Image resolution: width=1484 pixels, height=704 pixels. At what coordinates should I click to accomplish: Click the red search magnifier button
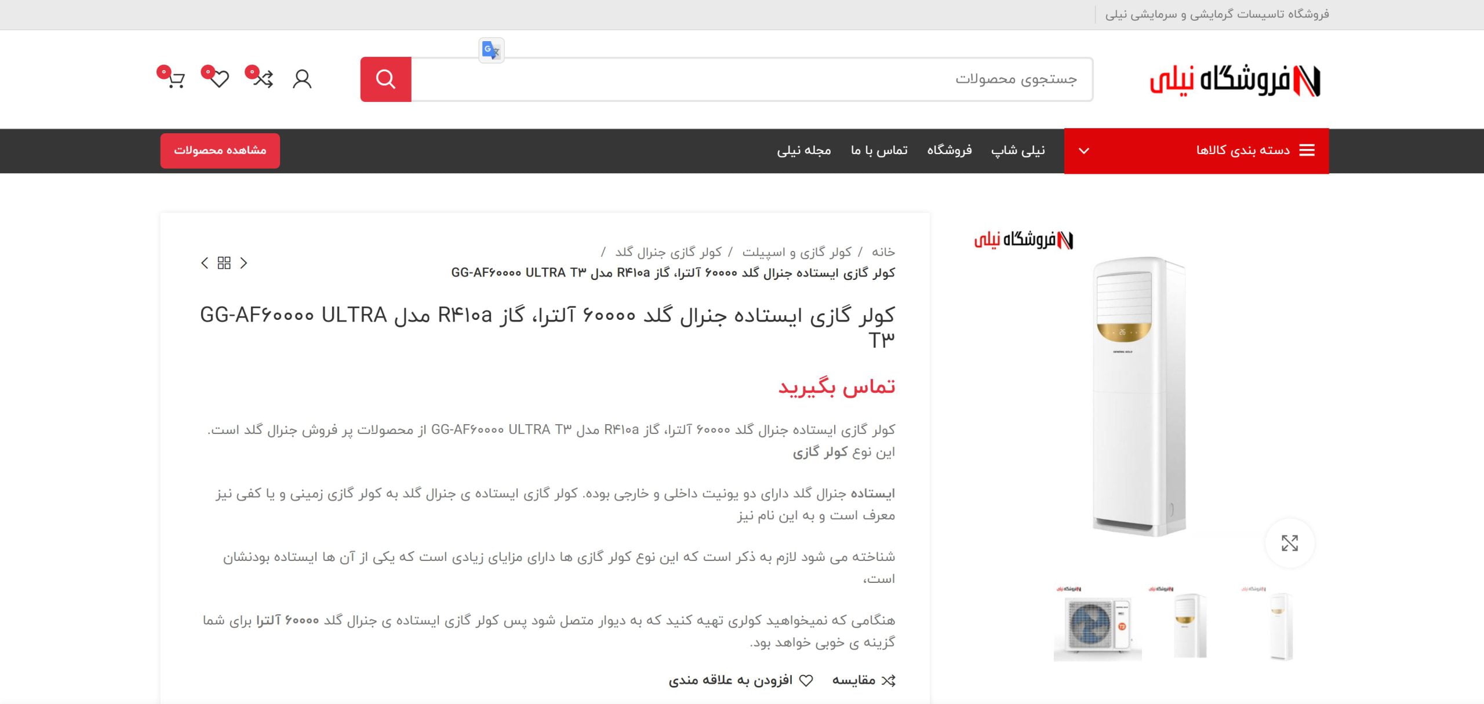pos(385,79)
